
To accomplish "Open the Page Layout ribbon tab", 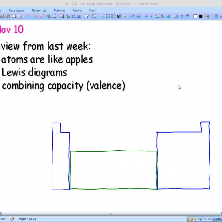I will (16, 10).
